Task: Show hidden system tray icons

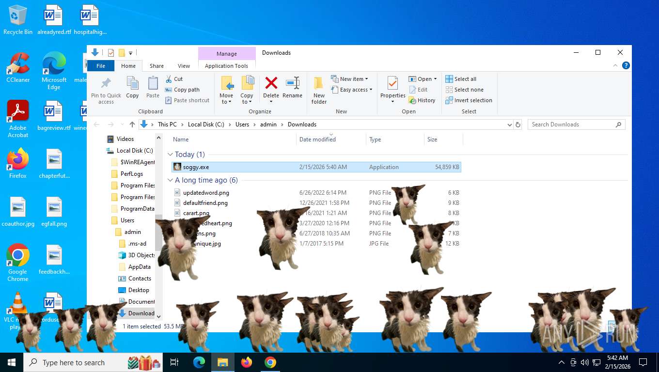Action: [562, 362]
